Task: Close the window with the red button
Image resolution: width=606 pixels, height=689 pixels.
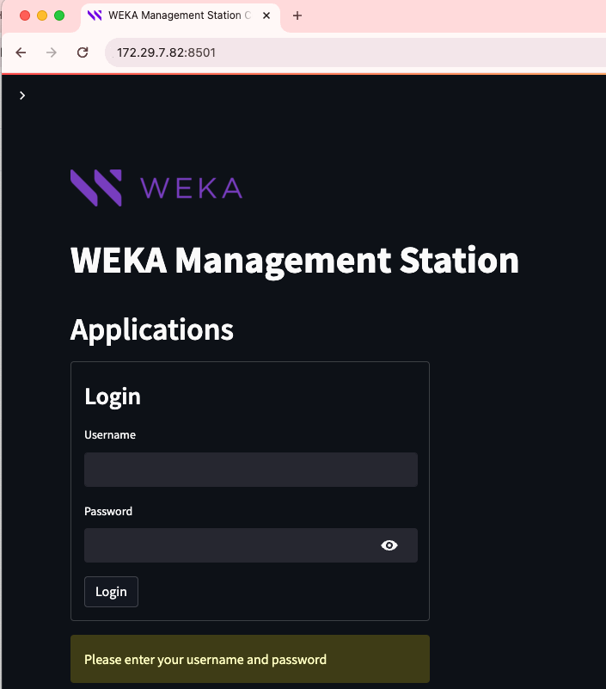Action: click(24, 15)
